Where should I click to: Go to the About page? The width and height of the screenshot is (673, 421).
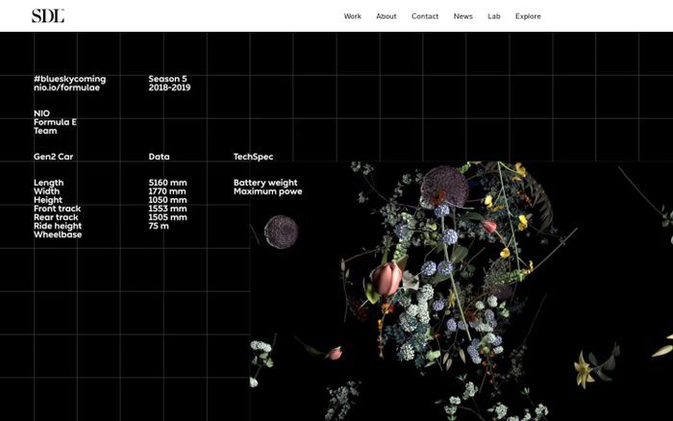click(386, 16)
